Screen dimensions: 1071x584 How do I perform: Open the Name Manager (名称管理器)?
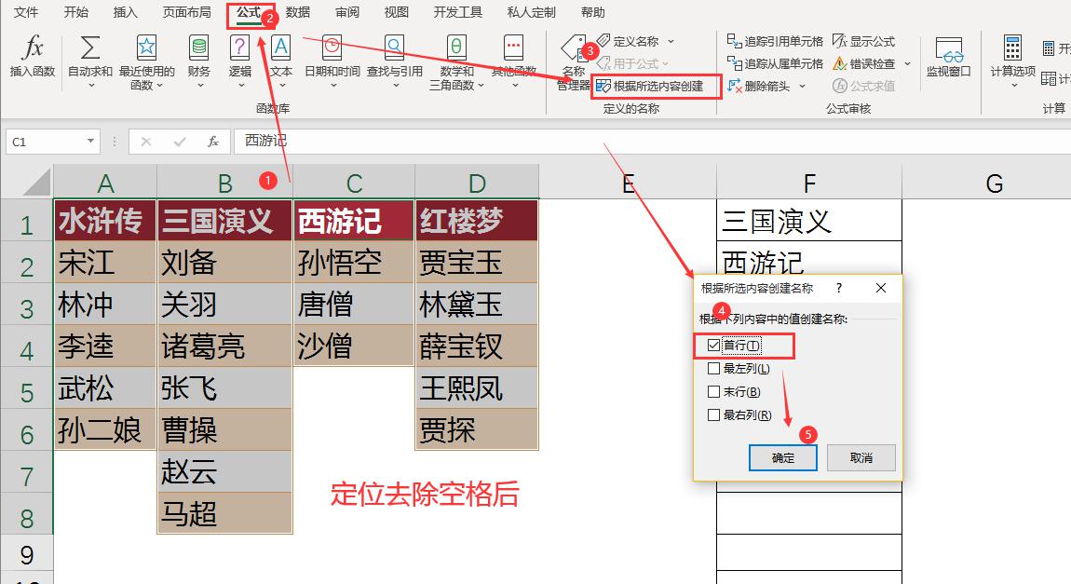[x=573, y=62]
